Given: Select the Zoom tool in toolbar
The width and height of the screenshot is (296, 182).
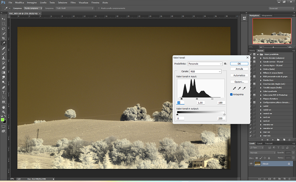Looking at the screenshot, I should click(4, 112).
